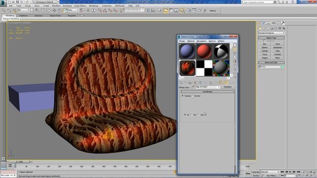Click the Box primitive button

[x=264, y=44]
